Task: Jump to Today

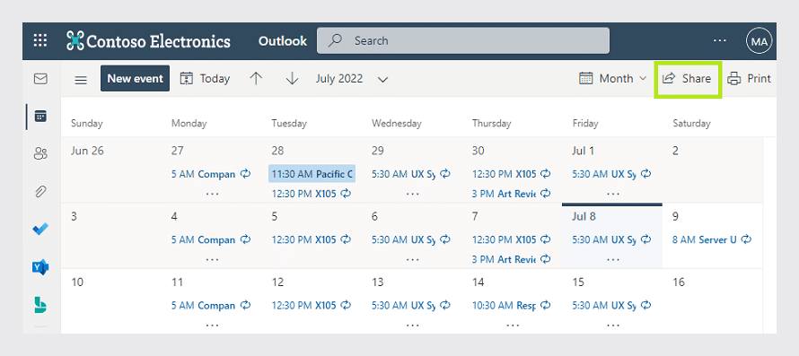Action: tap(205, 78)
